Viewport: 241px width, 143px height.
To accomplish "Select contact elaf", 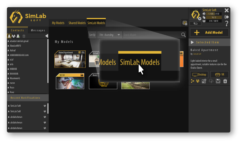I will [x=12, y=60].
